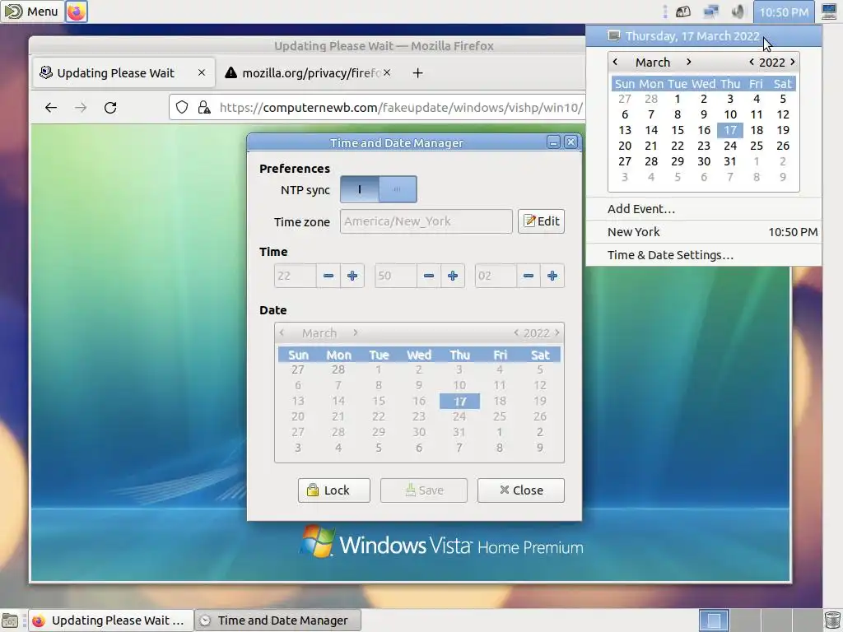Switch to Updating Please Wait tab

(124, 72)
